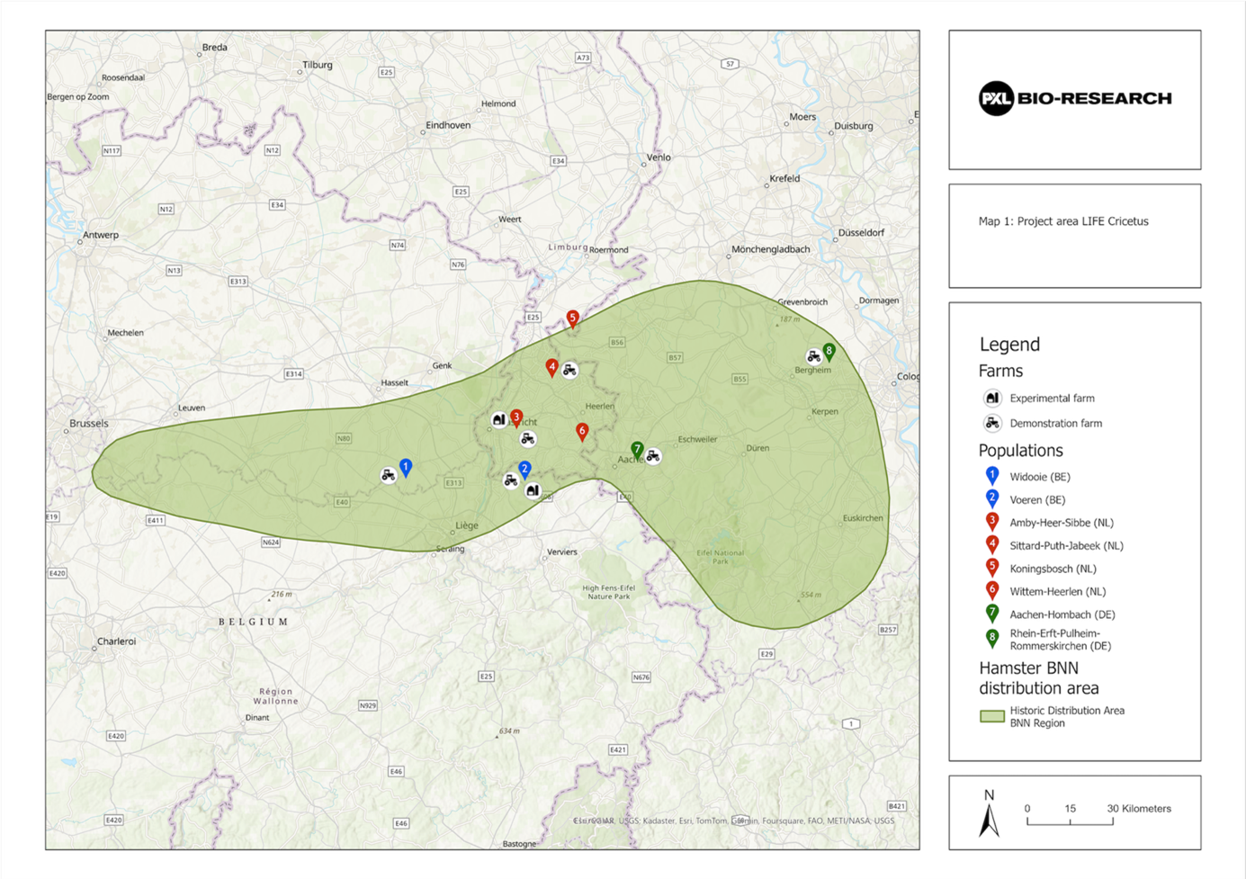Click experimental farm icon left of marker 3
Viewport: 1246px width, 879px height.
[x=498, y=420]
